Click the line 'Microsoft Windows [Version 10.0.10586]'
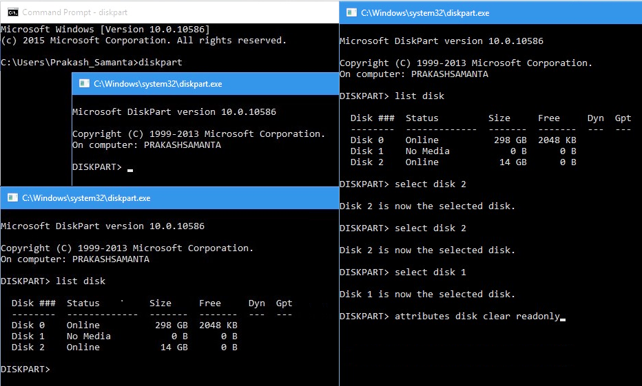The width and height of the screenshot is (642, 386). click(105, 29)
